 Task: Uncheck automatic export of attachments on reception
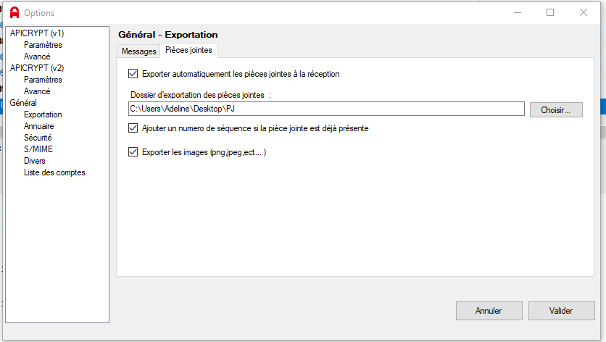[x=133, y=73]
